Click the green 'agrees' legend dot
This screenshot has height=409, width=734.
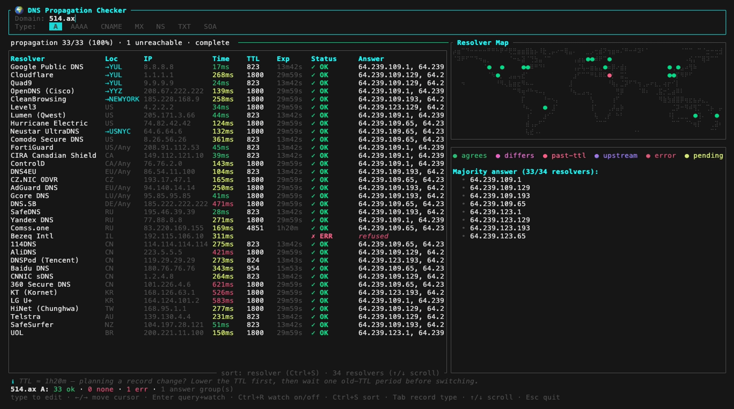click(455, 156)
